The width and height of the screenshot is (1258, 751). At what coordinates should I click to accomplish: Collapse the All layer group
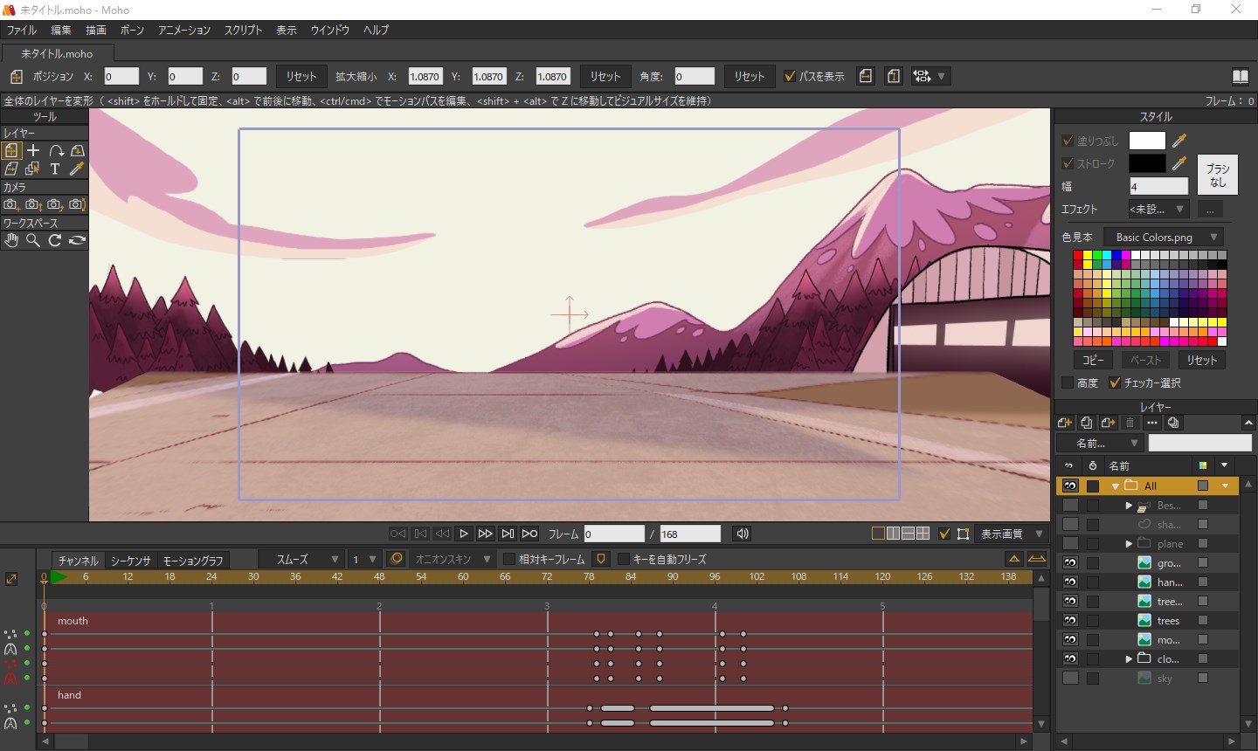[1116, 486]
